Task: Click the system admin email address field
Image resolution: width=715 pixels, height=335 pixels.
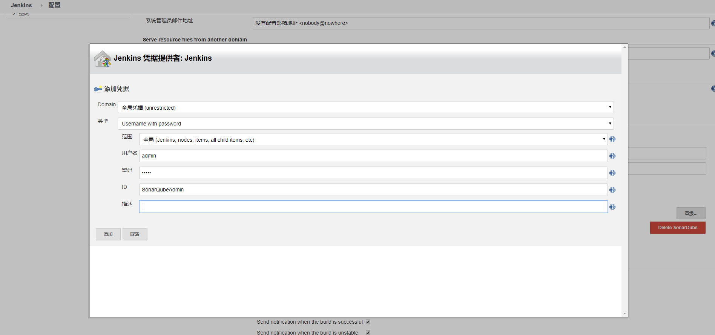Action: click(481, 23)
